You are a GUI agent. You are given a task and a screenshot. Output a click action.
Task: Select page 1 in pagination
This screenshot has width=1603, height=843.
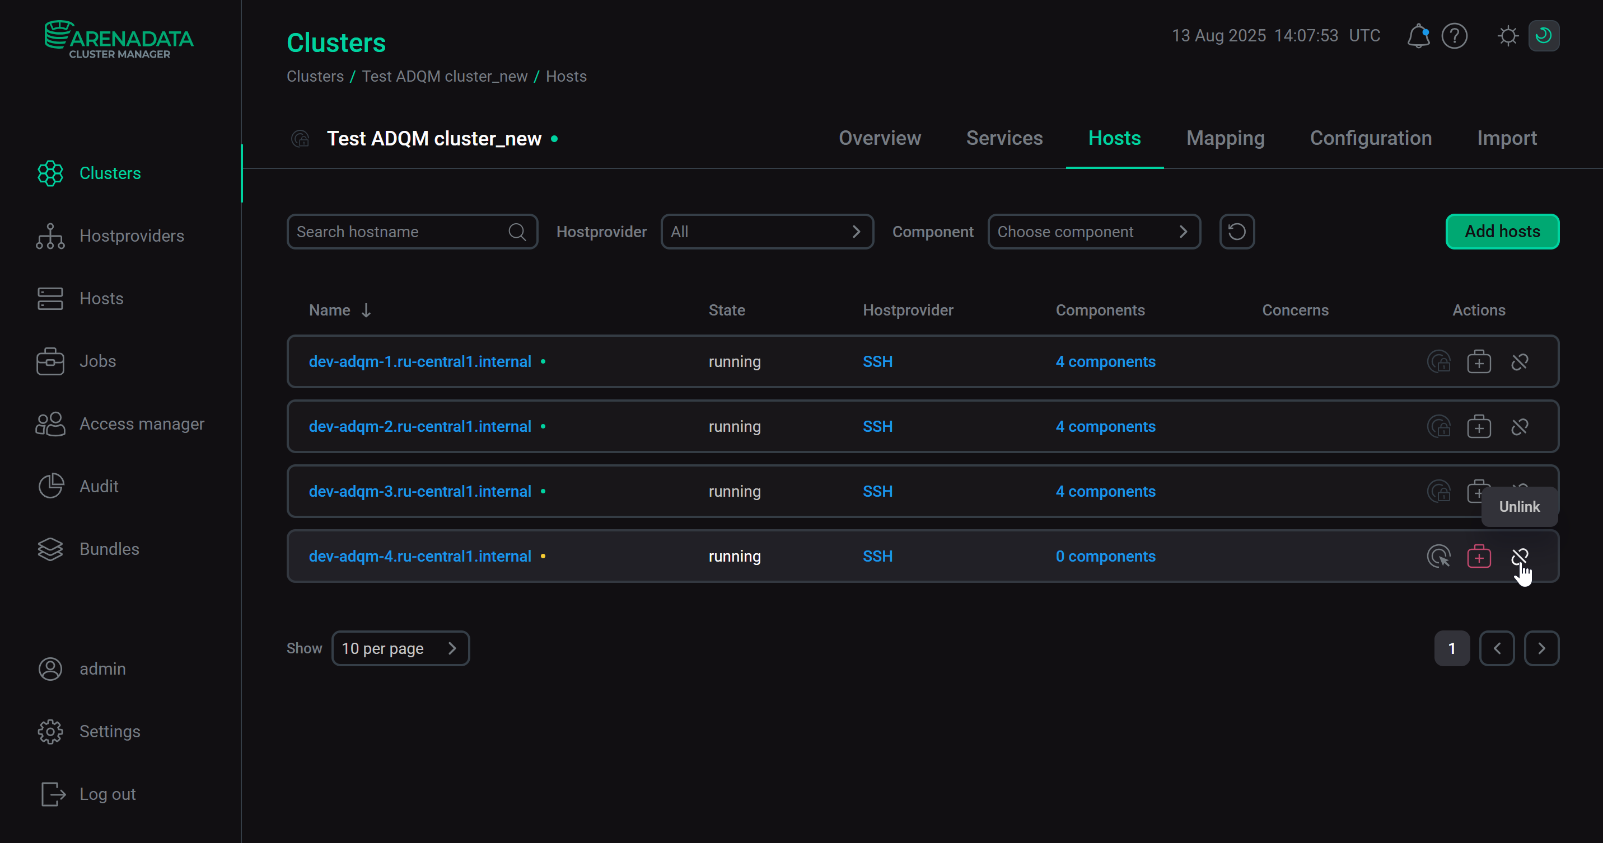pyautogui.click(x=1452, y=648)
